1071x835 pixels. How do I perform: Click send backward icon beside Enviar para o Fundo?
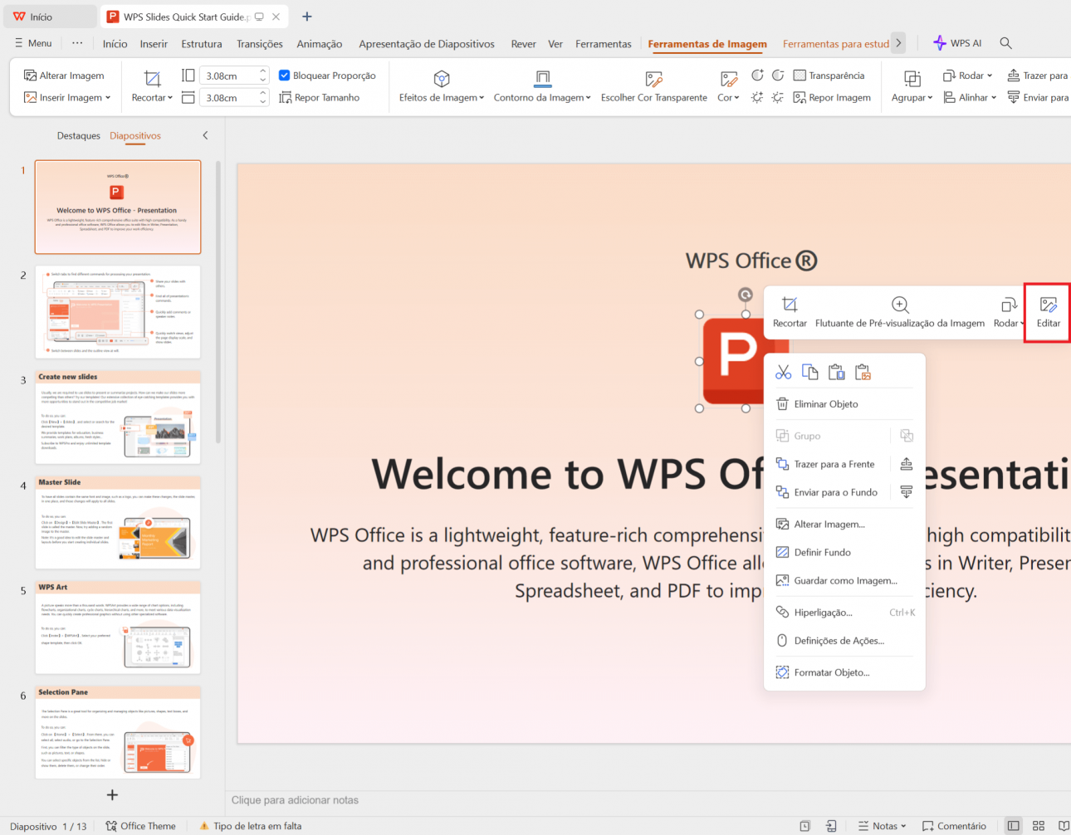pyautogui.click(x=906, y=492)
